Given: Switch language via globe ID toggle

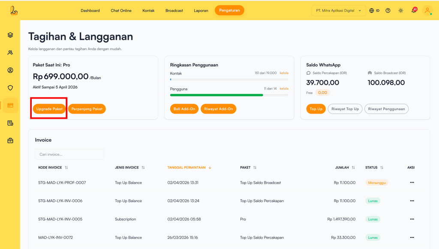Looking at the screenshot, I should coord(374,11).
